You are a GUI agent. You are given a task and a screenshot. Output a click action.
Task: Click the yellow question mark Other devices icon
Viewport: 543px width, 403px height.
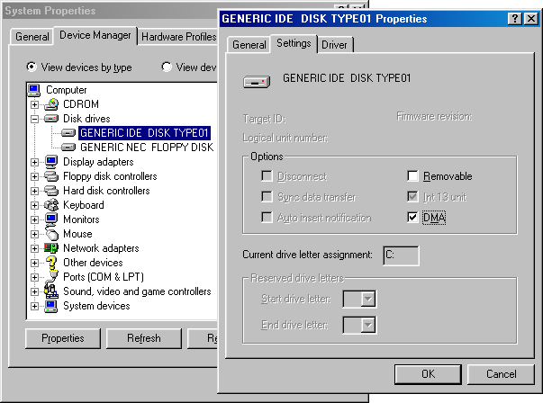[x=51, y=263]
